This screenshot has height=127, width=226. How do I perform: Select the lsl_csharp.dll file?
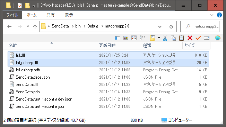[108, 63]
